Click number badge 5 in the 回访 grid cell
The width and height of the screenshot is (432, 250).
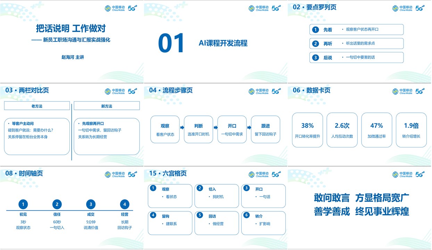point(199,215)
